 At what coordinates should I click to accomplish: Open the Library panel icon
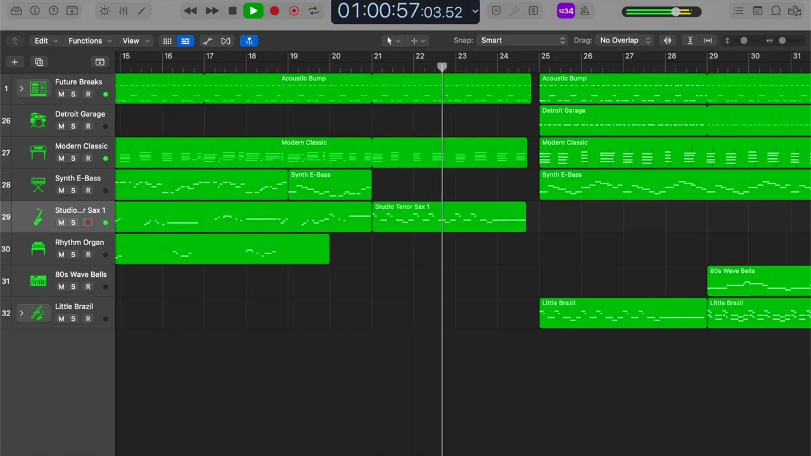(x=16, y=11)
